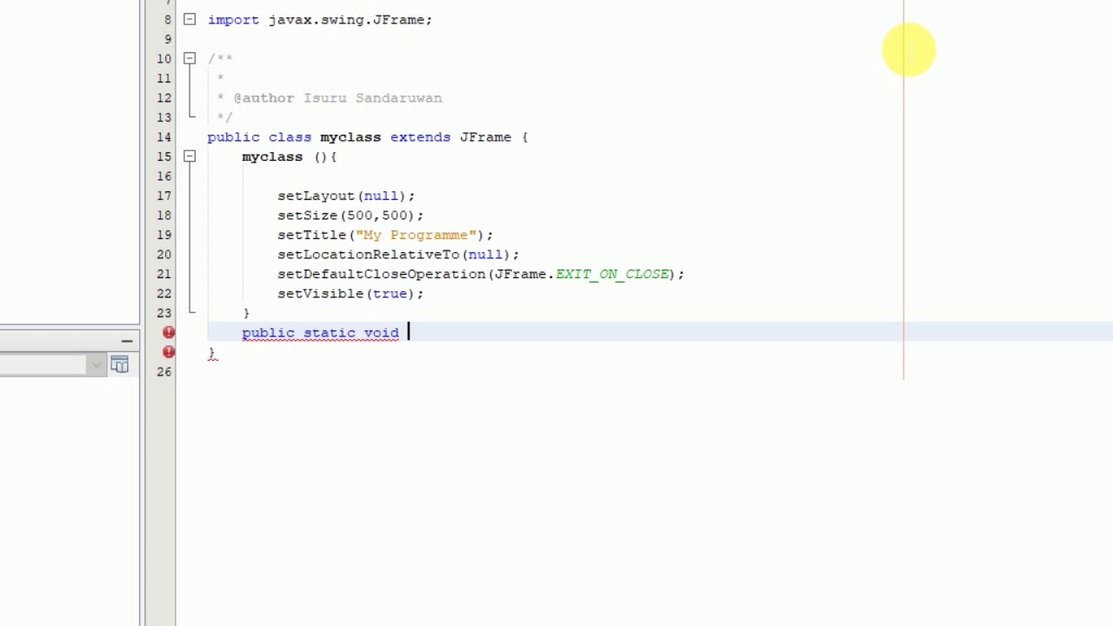Click the text 'public static void'
This screenshot has height=626, width=1113.
click(x=320, y=332)
